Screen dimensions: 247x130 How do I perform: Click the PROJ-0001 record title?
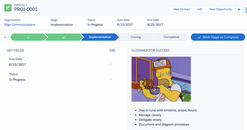[x=26, y=9]
